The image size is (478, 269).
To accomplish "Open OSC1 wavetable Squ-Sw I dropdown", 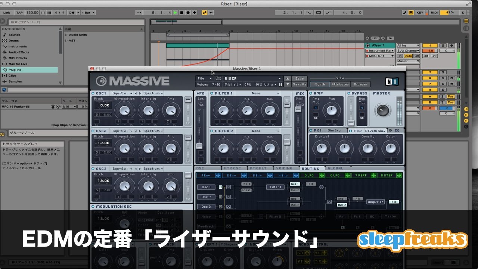I will tap(122, 93).
